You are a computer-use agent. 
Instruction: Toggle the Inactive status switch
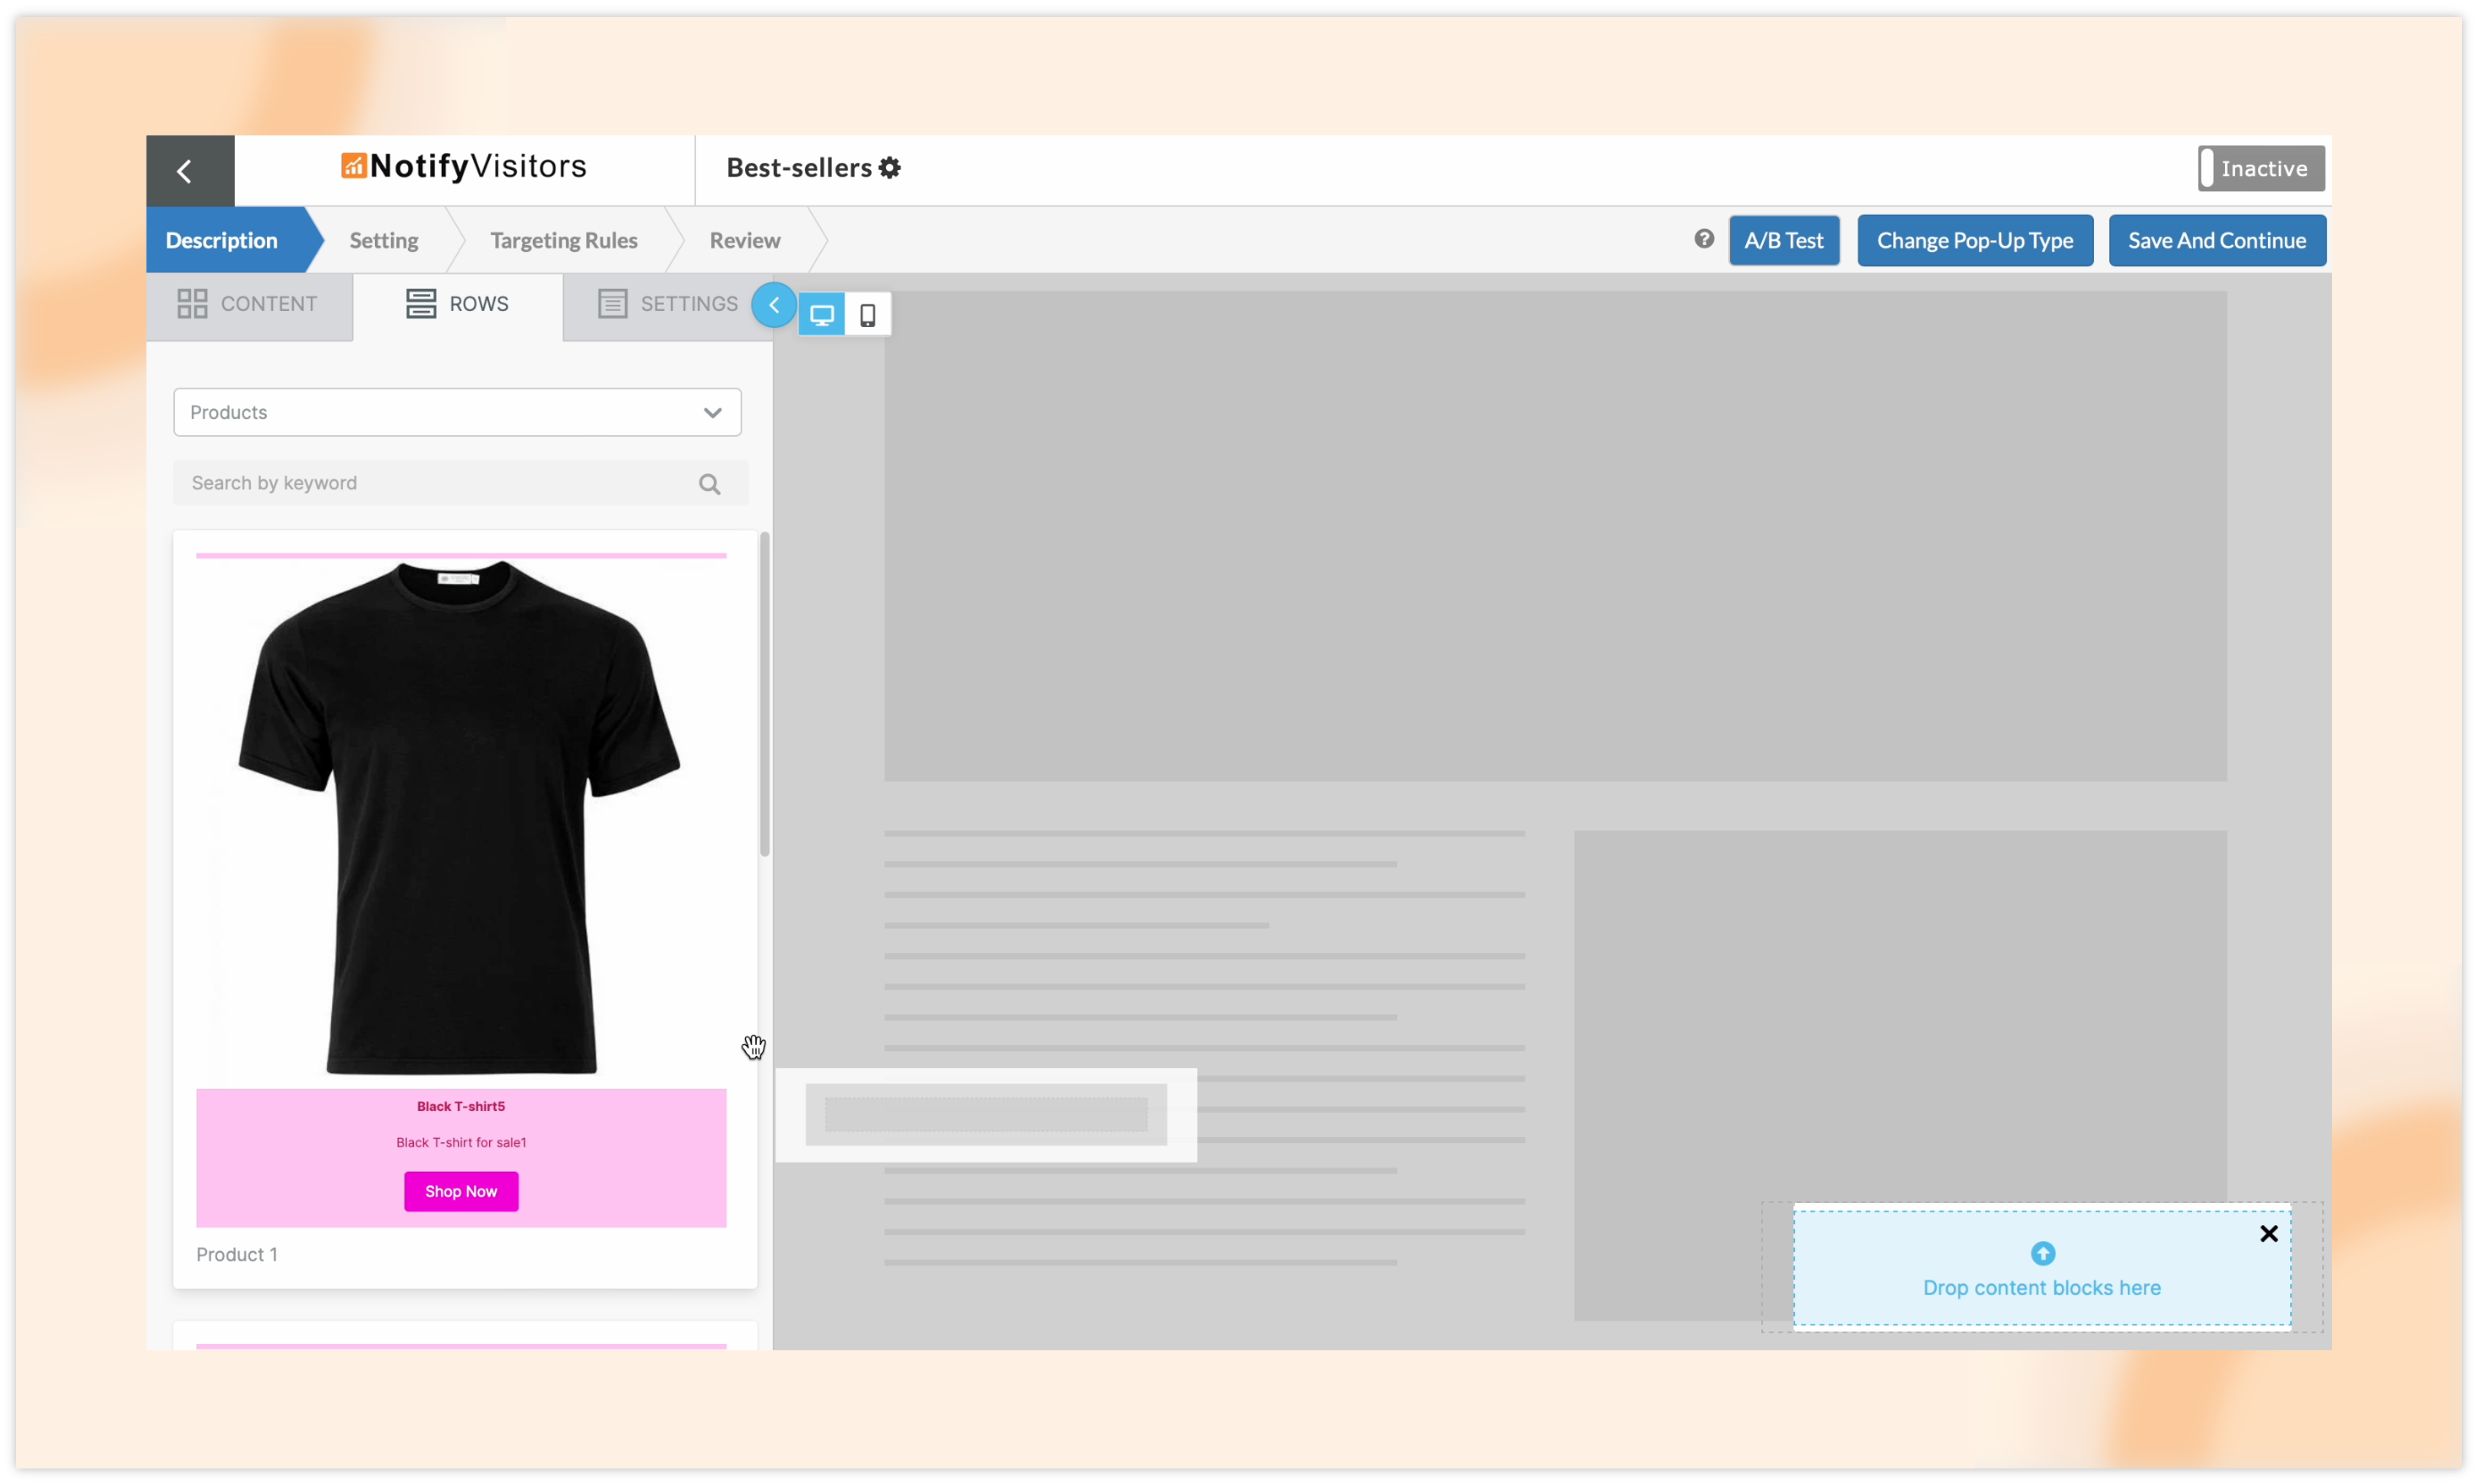(x=2260, y=168)
